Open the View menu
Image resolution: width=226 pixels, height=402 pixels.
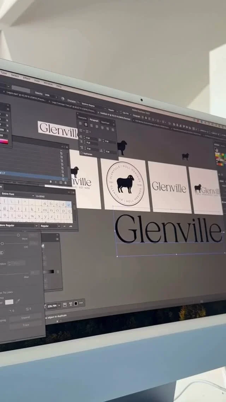[37, 80]
